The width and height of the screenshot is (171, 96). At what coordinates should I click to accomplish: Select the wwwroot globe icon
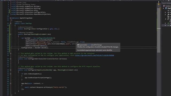click(168, 17)
